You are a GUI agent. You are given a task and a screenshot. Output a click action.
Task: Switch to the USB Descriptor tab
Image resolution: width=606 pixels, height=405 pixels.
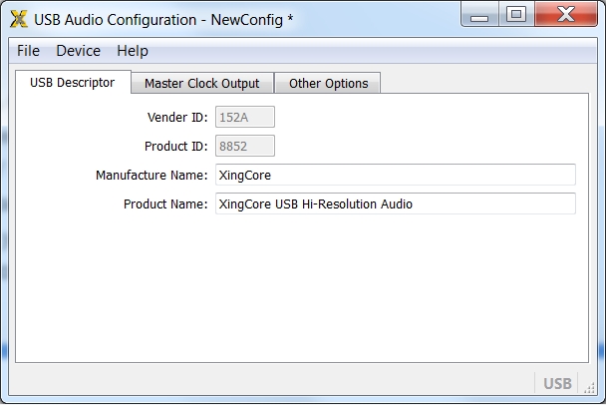click(x=73, y=83)
